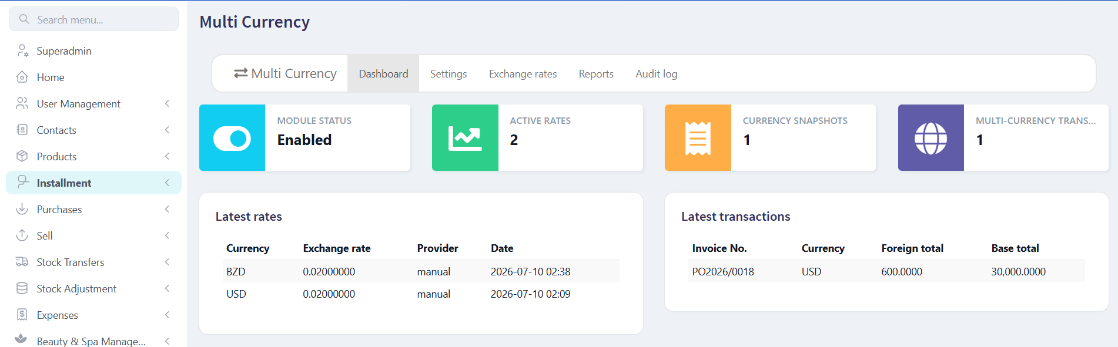The image size is (1118, 347).
Task: Go to Home in the sidebar
Action: coord(93,77)
